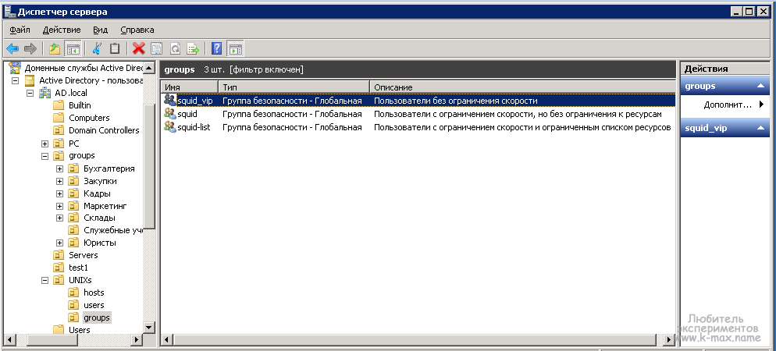Click the Cut scissors icon
Screen dimensions: 776x351
pos(97,48)
